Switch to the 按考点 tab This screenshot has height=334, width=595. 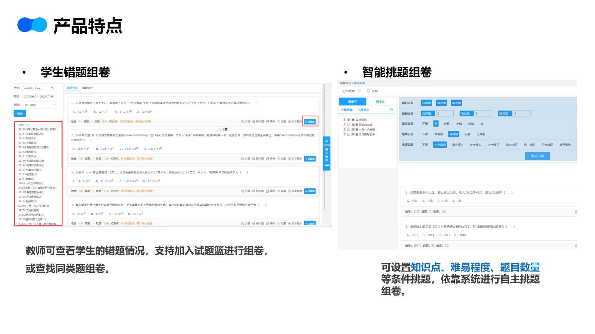[380, 101]
